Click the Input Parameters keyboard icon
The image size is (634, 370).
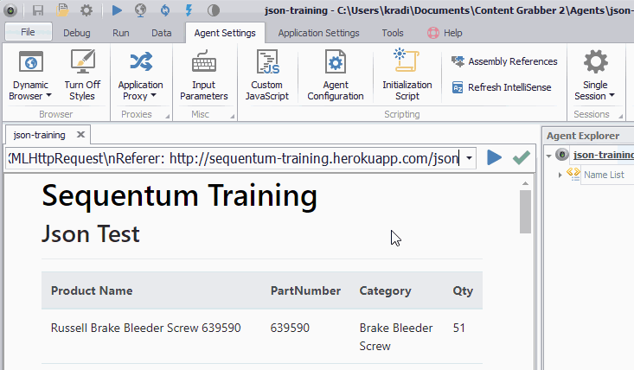coord(204,63)
